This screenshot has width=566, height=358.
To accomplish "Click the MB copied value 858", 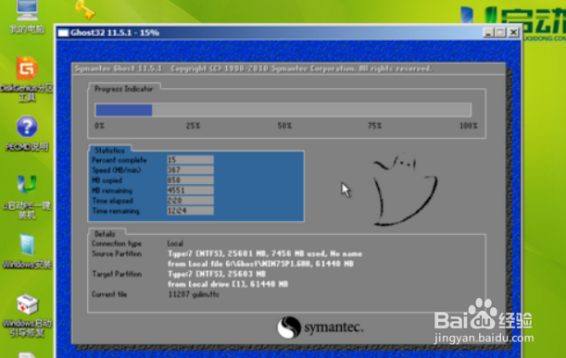I will tap(190, 179).
